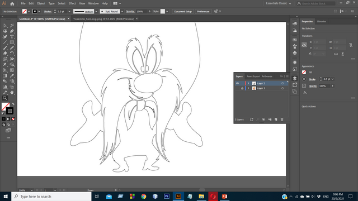The width and height of the screenshot is (358, 201).
Task: Enable Gradient fill mode button
Action: (8, 119)
